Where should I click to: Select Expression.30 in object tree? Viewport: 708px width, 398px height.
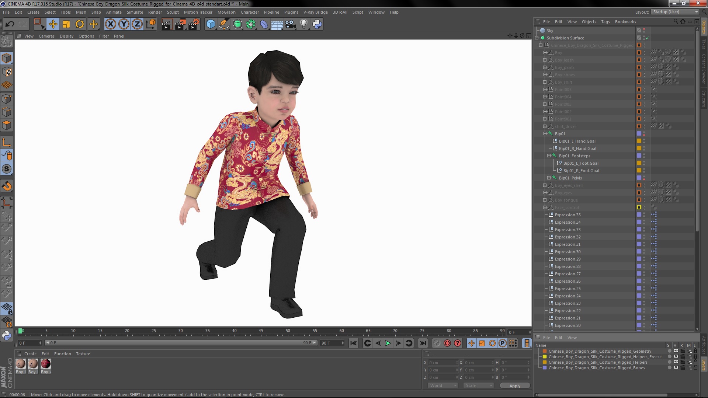click(568, 252)
